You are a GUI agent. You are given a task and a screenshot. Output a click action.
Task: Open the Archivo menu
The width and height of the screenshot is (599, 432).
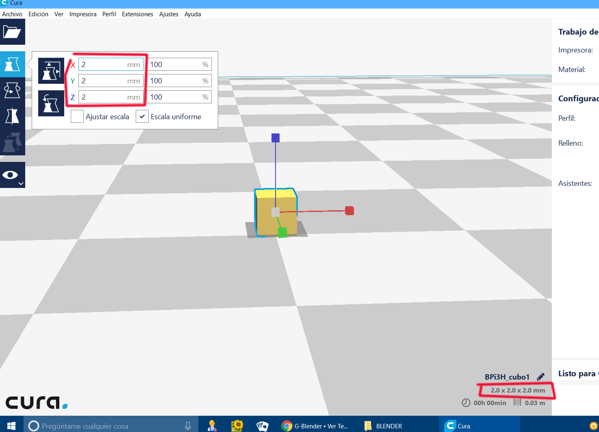(x=12, y=14)
